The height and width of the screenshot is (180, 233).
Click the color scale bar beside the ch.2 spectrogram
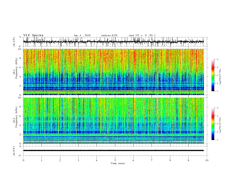point(213,124)
